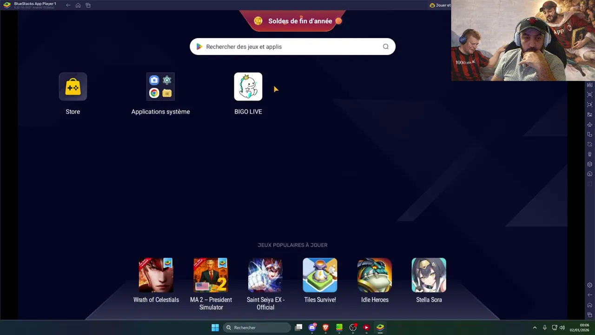This screenshot has height=335, width=595.
Task: Click the shake device icon in side toolbar
Action: pyautogui.click(x=590, y=144)
